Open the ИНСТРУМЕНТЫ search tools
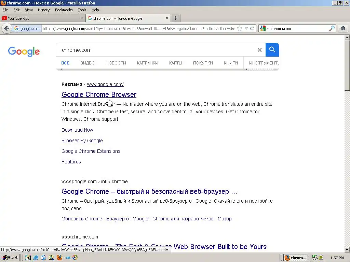 click(x=264, y=63)
